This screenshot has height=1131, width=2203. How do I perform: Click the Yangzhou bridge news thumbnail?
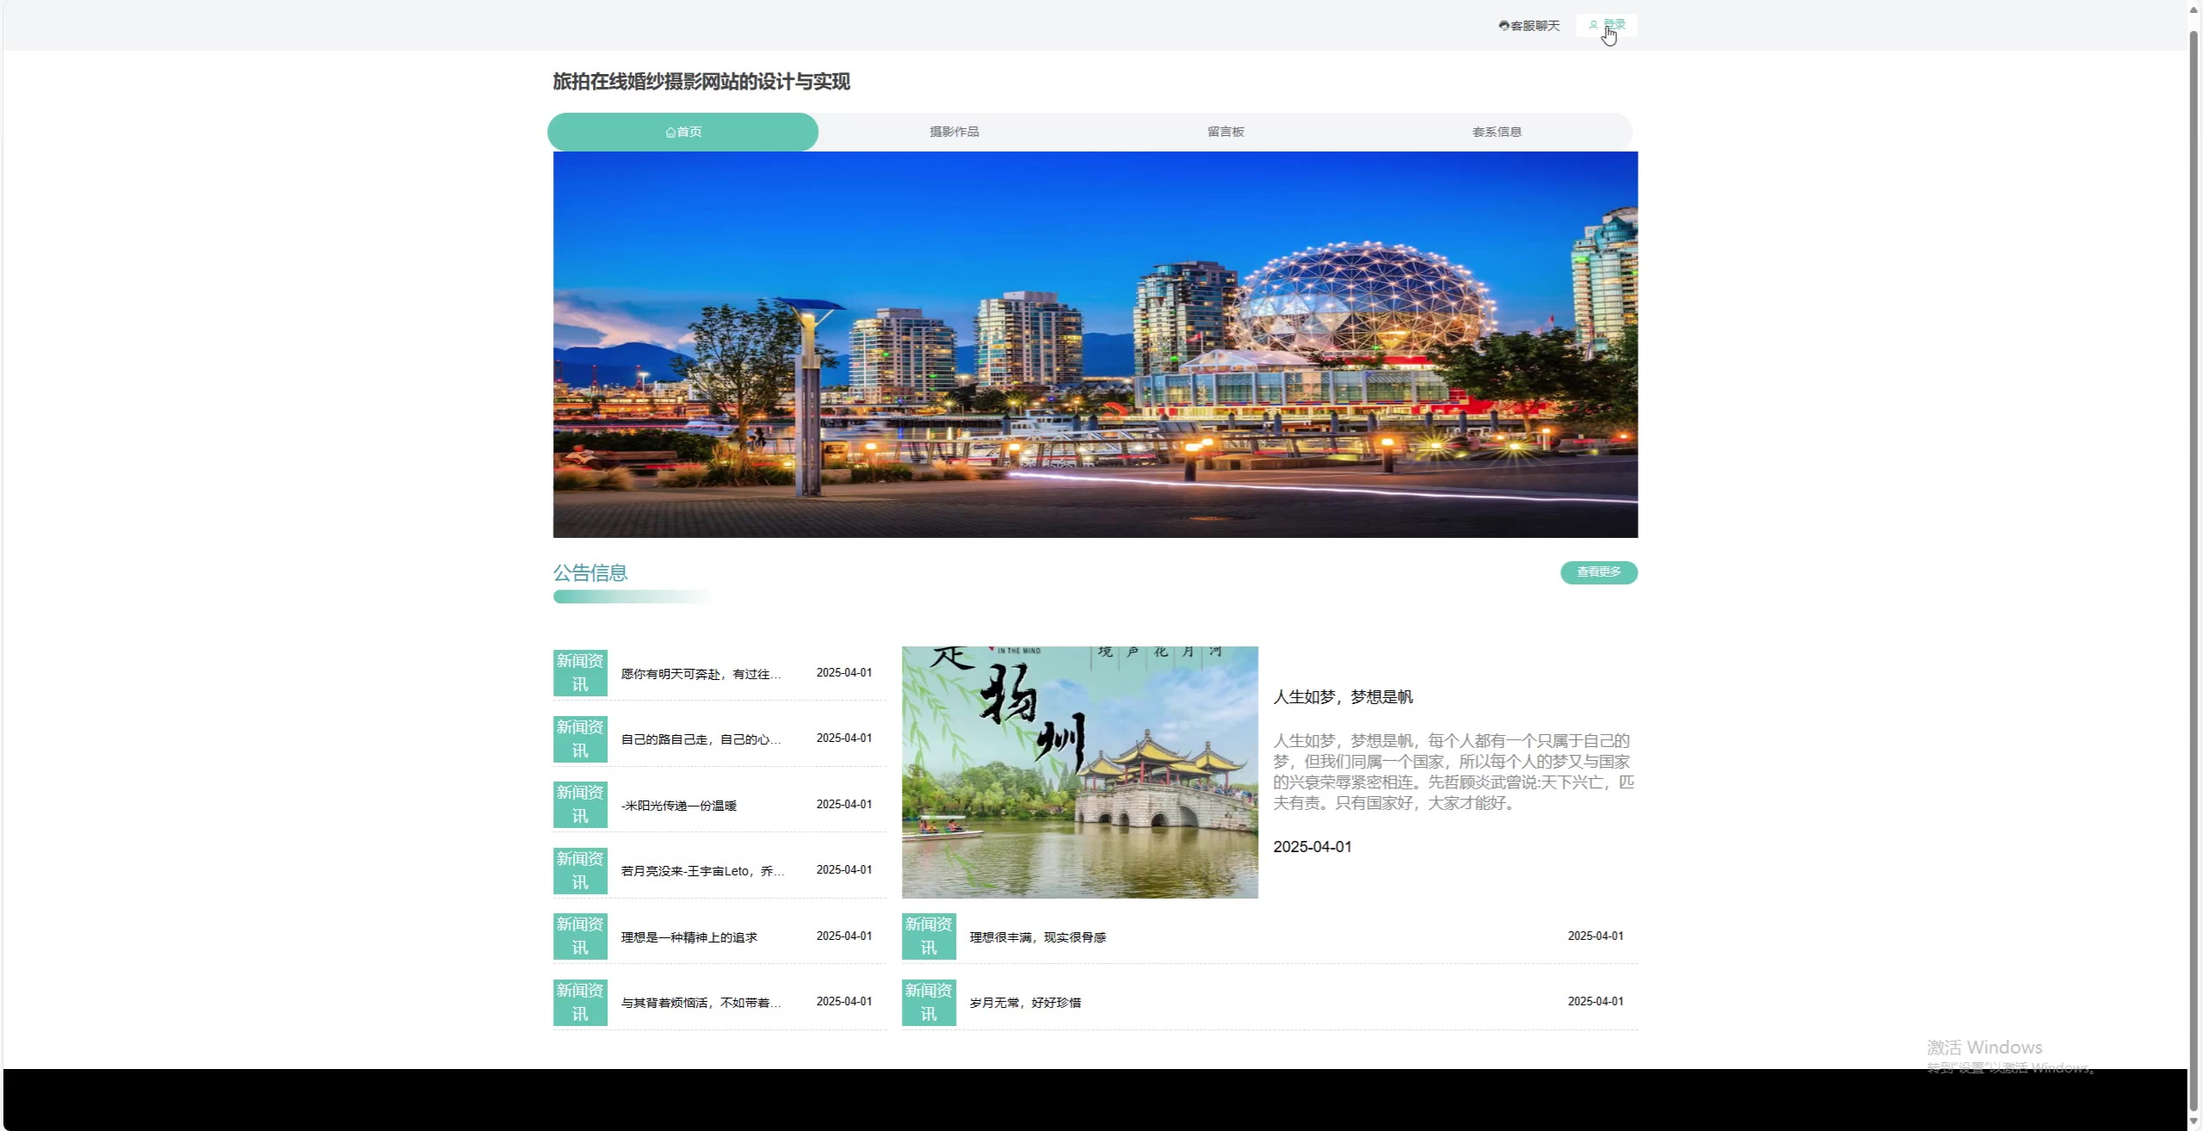(1079, 772)
